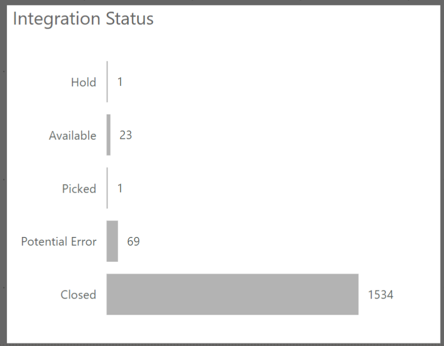Click the 69 data label
The image size is (444, 346).
pos(133,241)
